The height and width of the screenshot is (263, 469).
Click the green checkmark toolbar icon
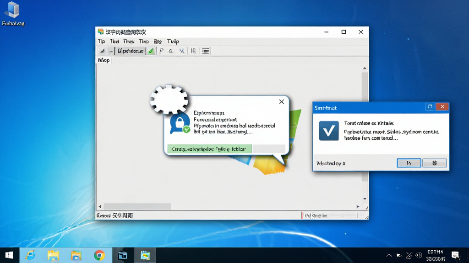pos(151,51)
